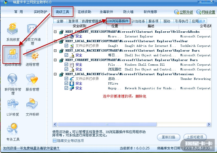Open 立即升级 upgrade link
The height and width of the screenshot is (153, 217).
point(186,12)
